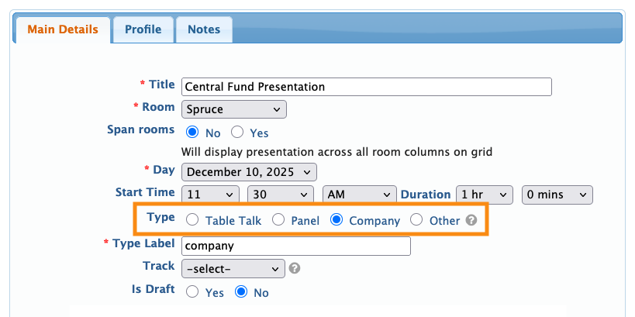Open Start Time minutes dropdown showing 30
This screenshot has width=635, height=317.
tap(280, 195)
